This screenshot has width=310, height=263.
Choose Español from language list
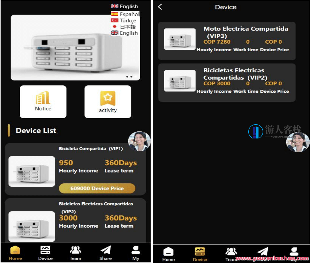[x=125, y=14]
